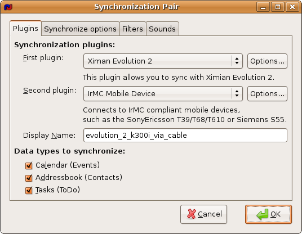302x234 pixels.
Task: Switch to the Synchronize options tab
Action: (x=81, y=29)
